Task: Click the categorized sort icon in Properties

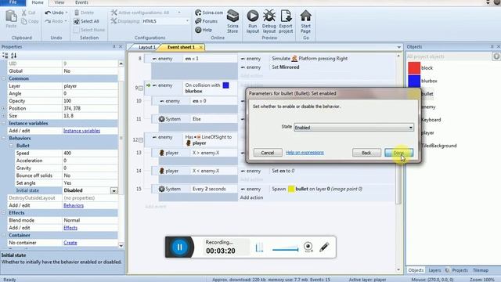Action: coord(5,56)
